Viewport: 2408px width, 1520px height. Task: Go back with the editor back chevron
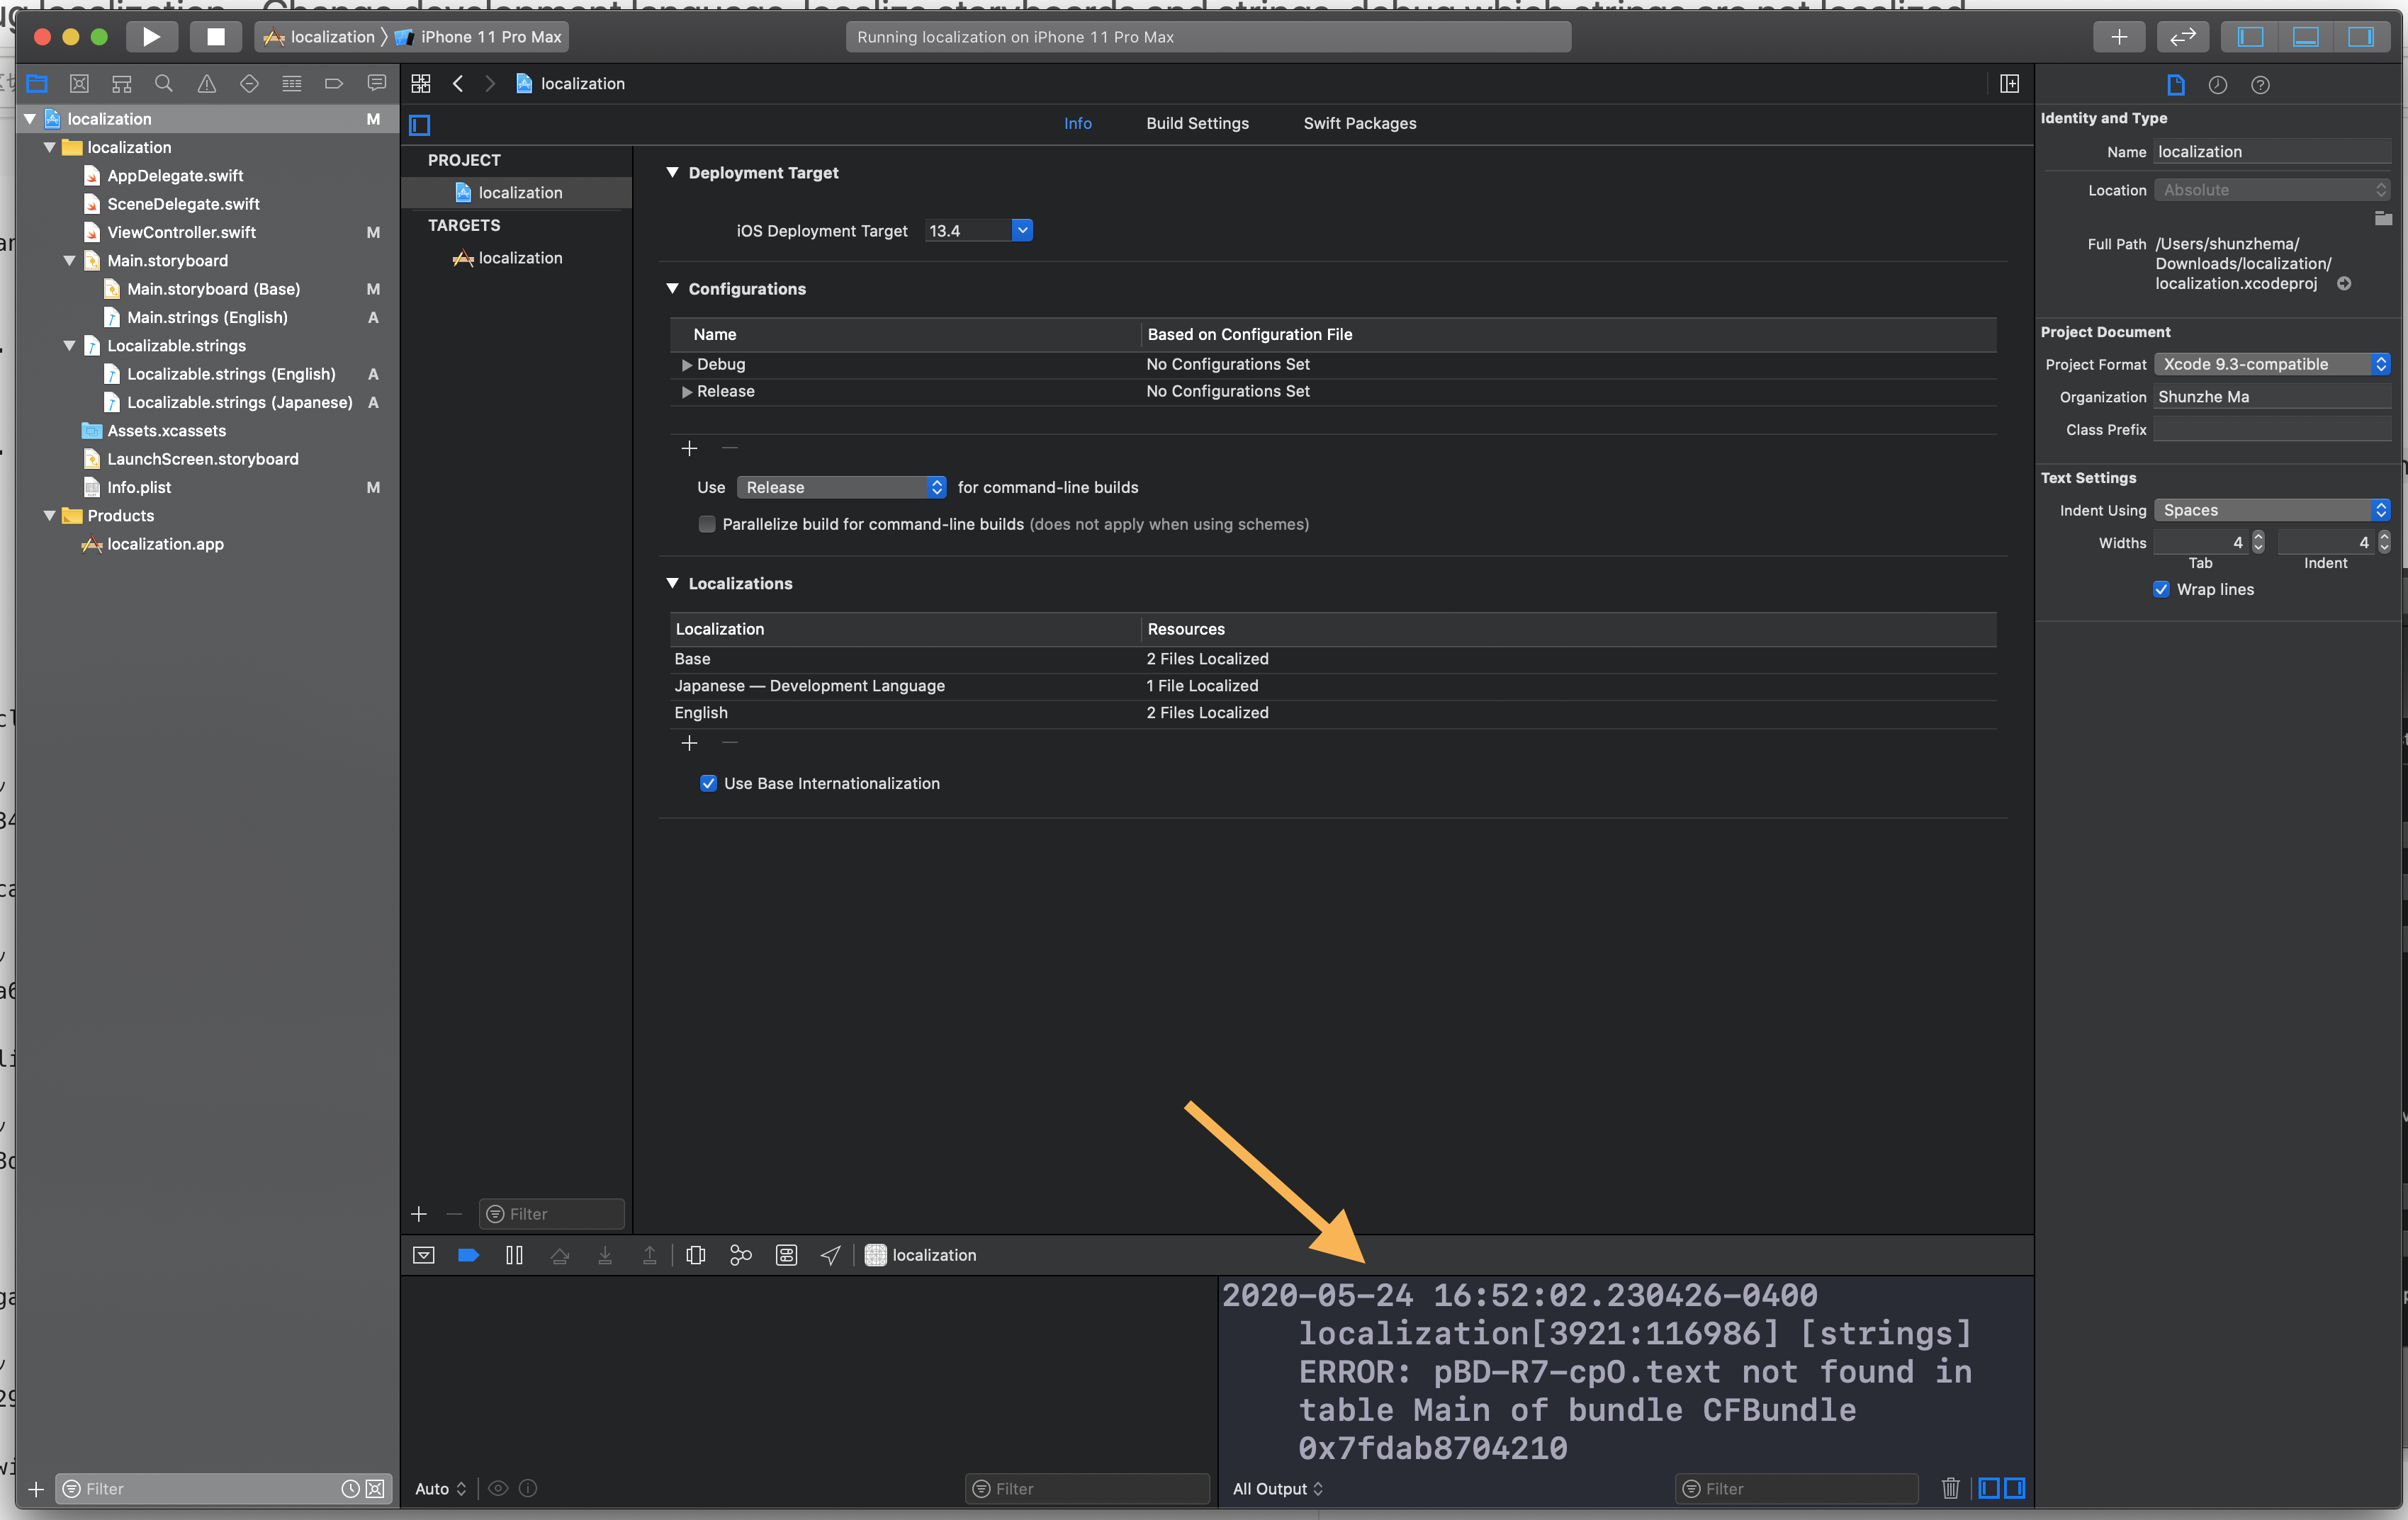[x=458, y=84]
